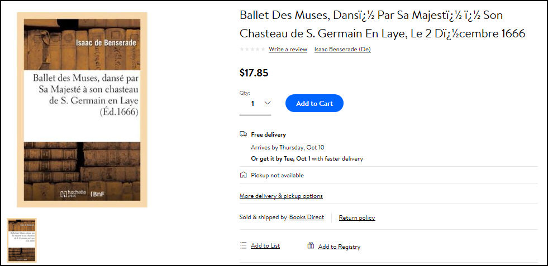
Task: Visit the Books Direct seller page
Action: pyautogui.click(x=307, y=217)
